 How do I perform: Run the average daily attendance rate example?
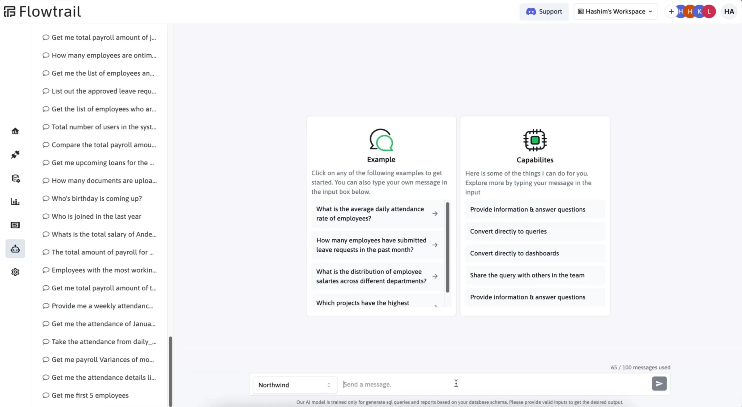[x=376, y=213]
